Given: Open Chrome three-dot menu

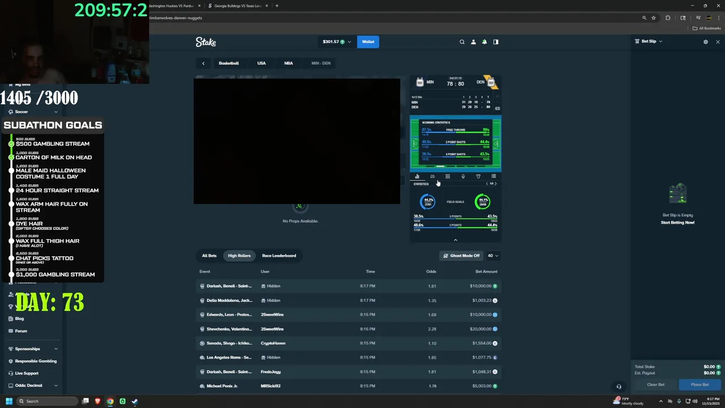Looking at the screenshot, I should (x=718, y=18).
